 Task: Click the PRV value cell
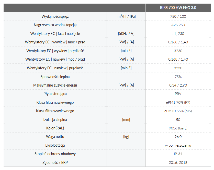(178, 94)
